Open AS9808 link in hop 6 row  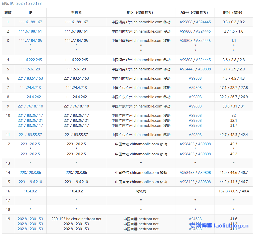[x=195, y=78]
